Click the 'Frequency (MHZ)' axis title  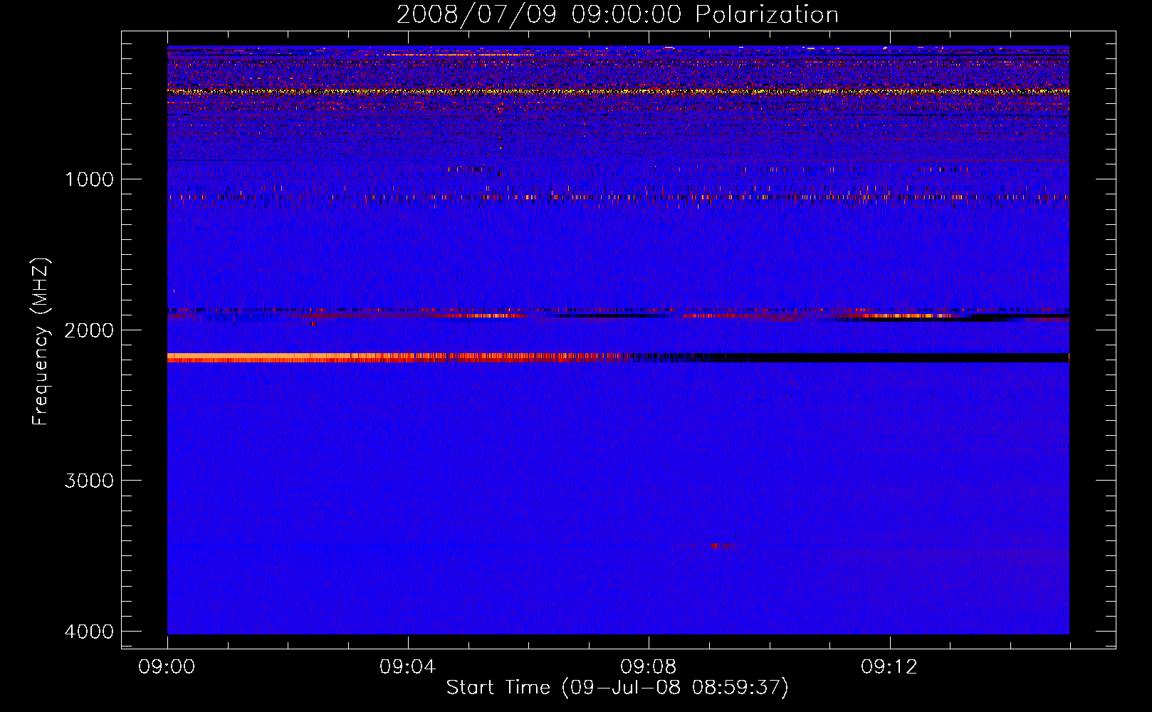pyautogui.click(x=41, y=342)
